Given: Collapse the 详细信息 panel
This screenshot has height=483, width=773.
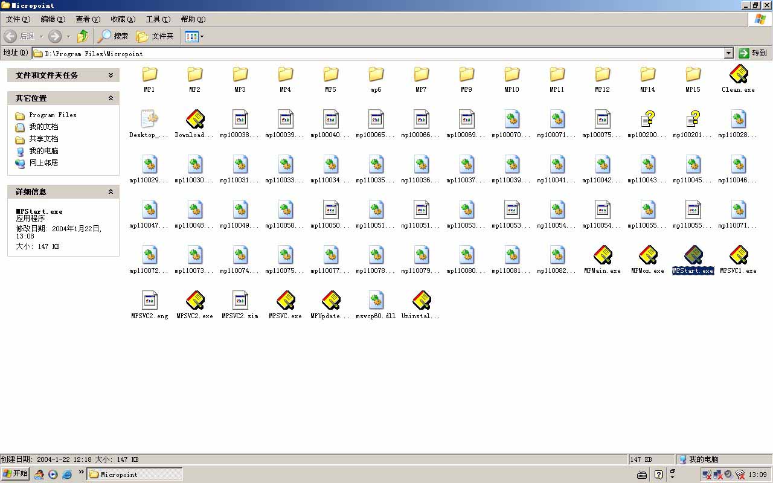Looking at the screenshot, I should 111,191.
